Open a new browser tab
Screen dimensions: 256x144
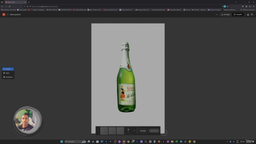pyautogui.click(x=29, y=2)
